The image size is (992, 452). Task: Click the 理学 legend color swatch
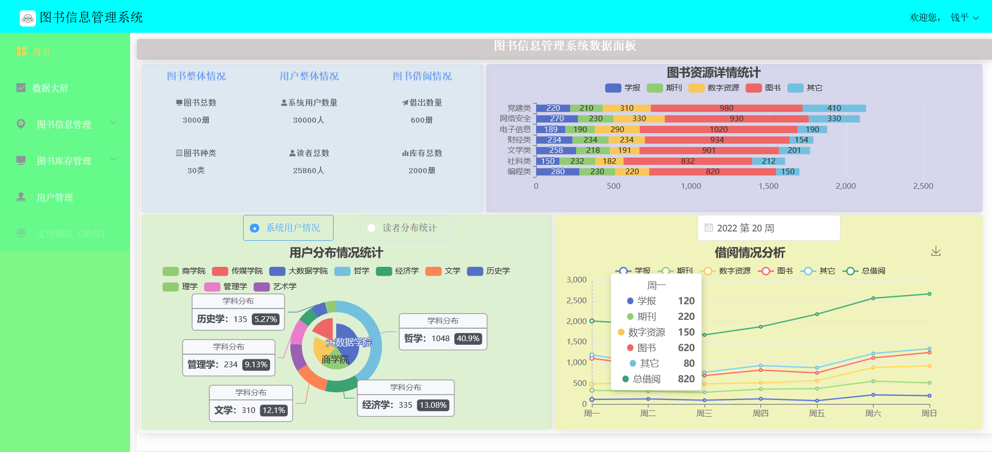[171, 287]
